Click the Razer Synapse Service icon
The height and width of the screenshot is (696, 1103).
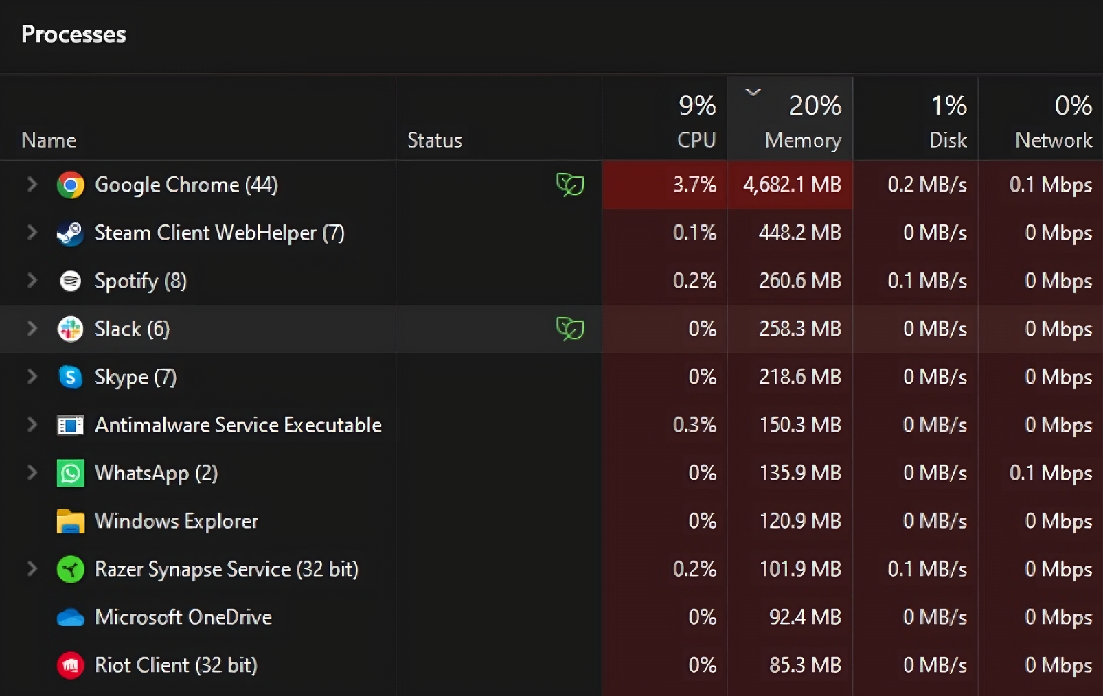coord(70,569)
